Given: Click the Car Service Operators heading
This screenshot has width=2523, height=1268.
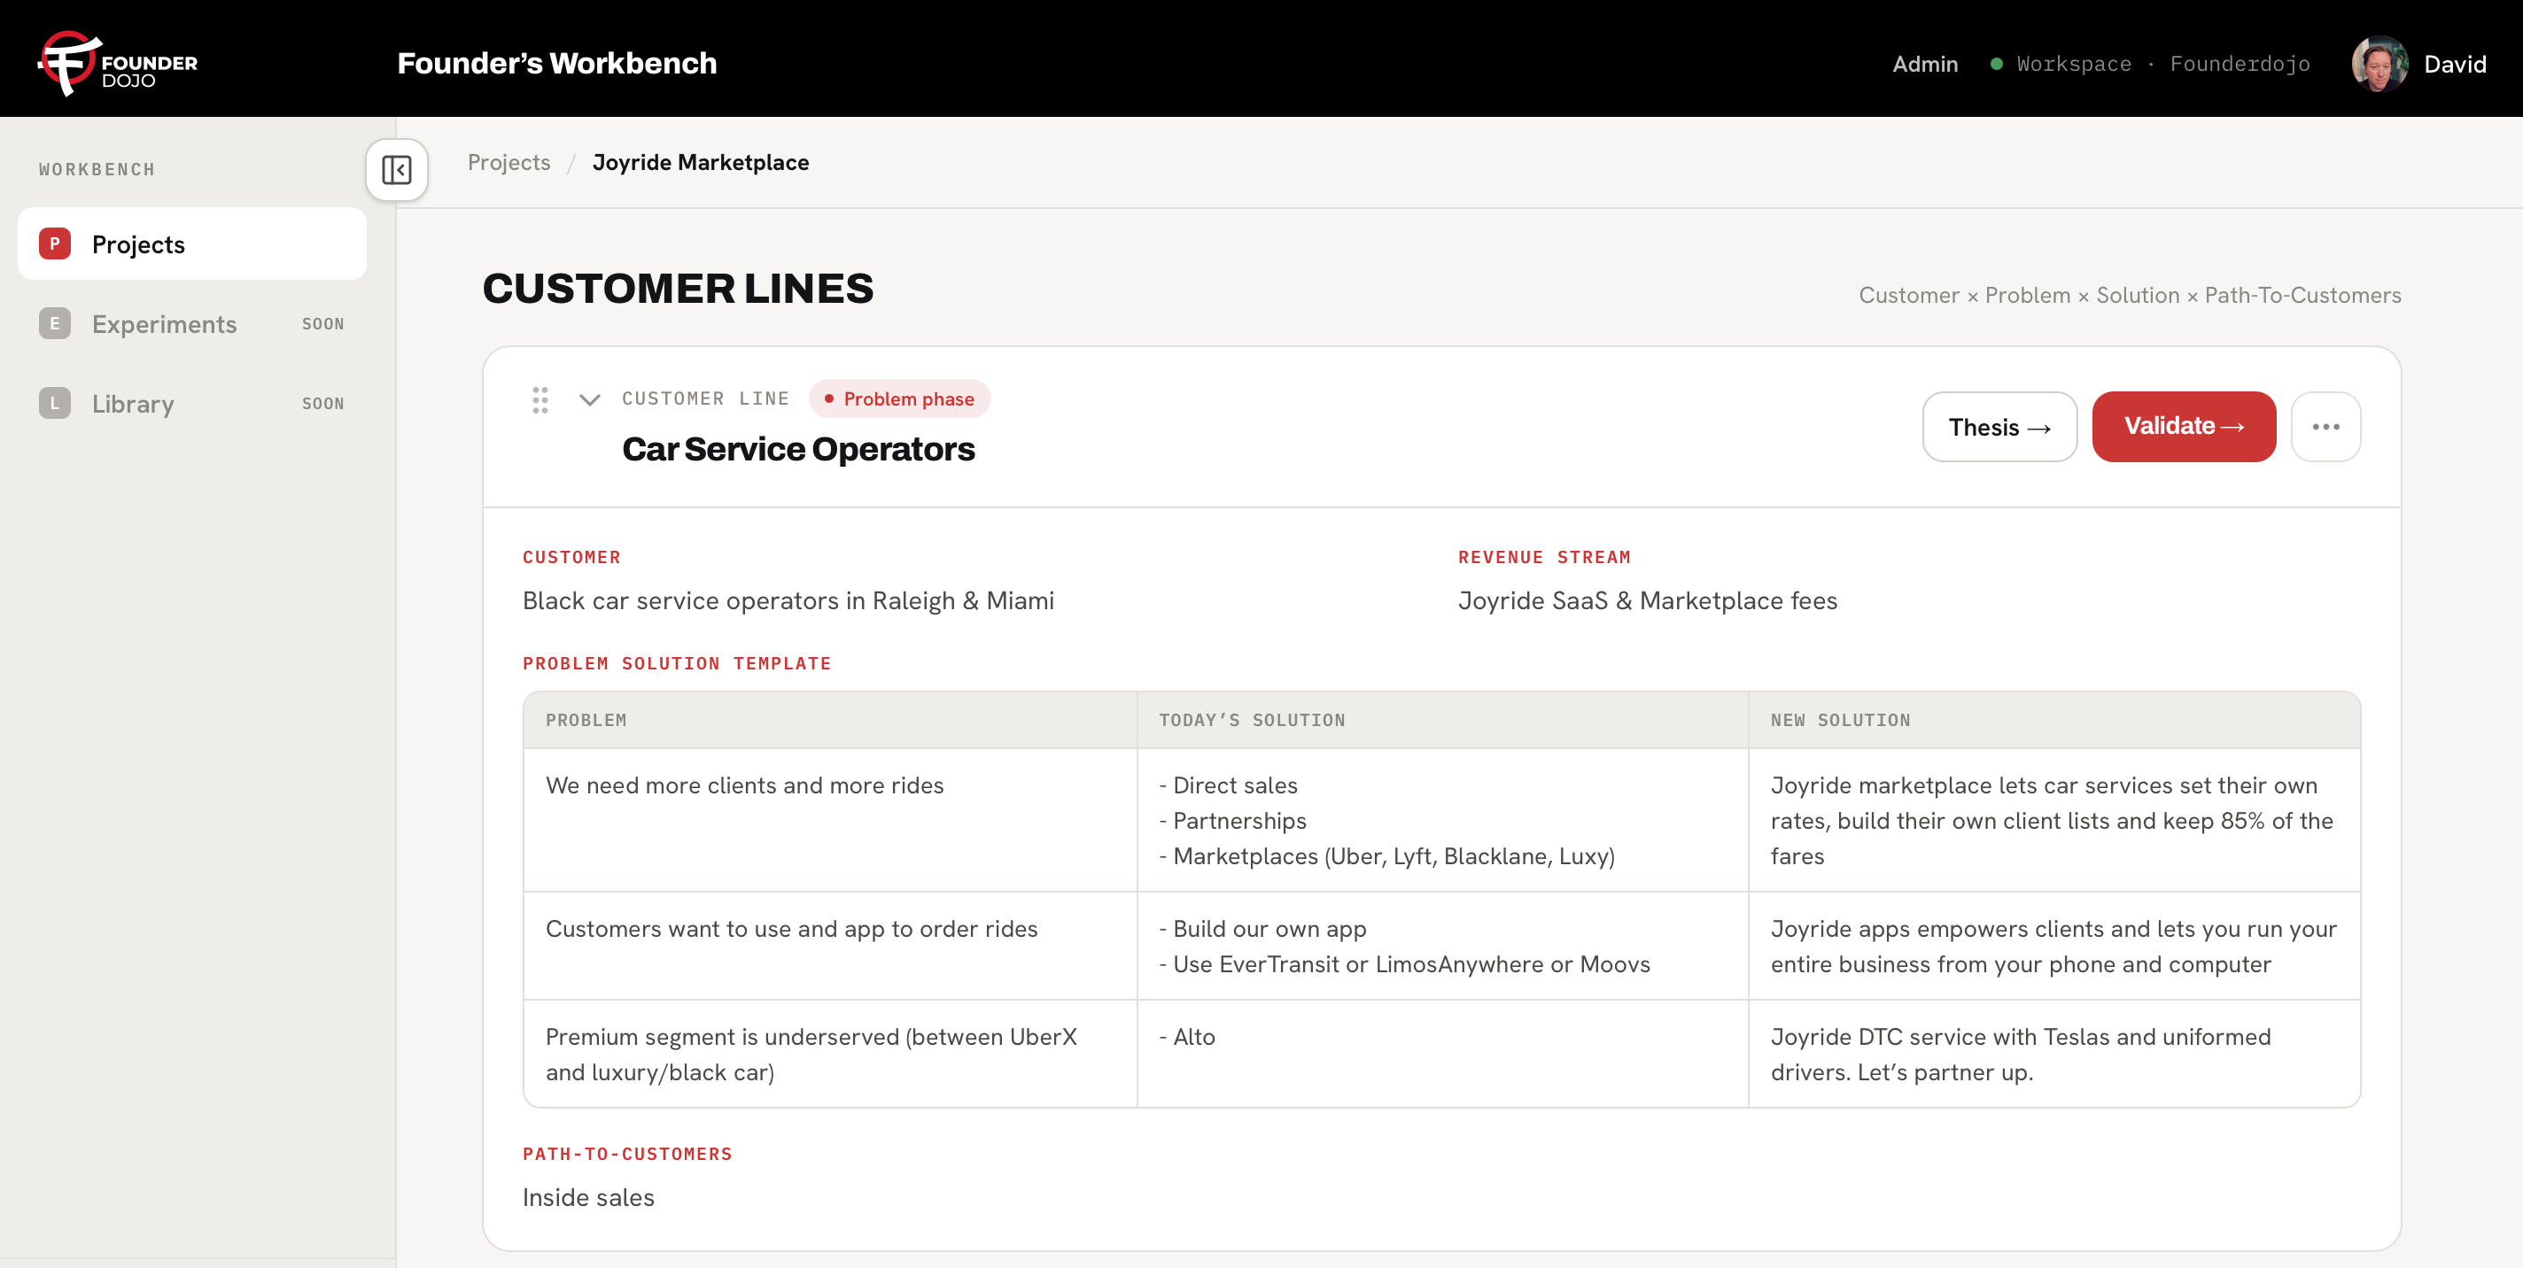Looking at the screenshot, I should [x=798, y=450].
